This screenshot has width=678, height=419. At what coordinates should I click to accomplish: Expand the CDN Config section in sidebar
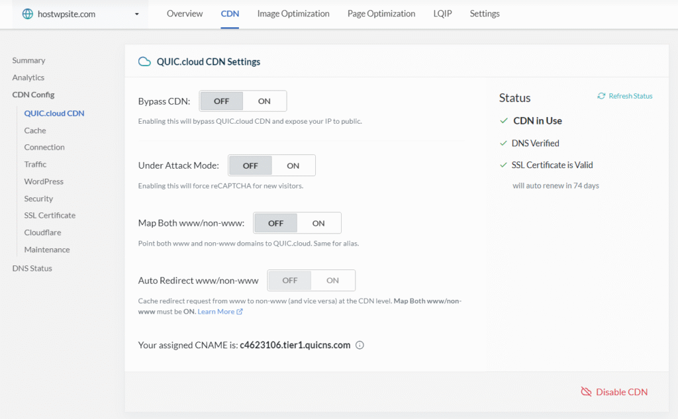pyautogui.click(x=33, y=94)
